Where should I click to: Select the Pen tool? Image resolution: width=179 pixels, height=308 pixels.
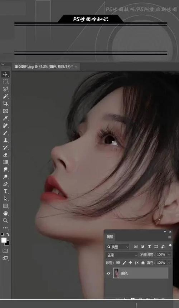coord(5,184)
